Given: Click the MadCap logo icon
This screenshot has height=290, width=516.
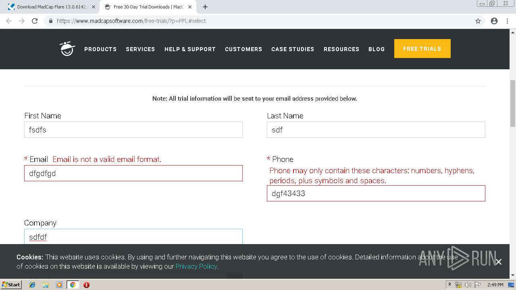Looking at the screenshot, I should (67, 49).
